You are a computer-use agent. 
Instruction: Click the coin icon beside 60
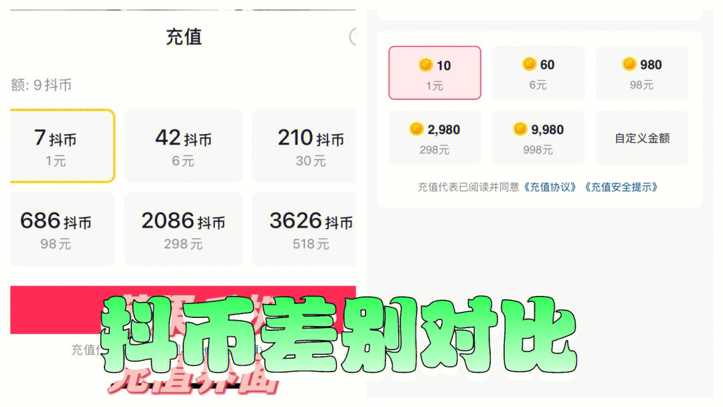click(529, 64)
